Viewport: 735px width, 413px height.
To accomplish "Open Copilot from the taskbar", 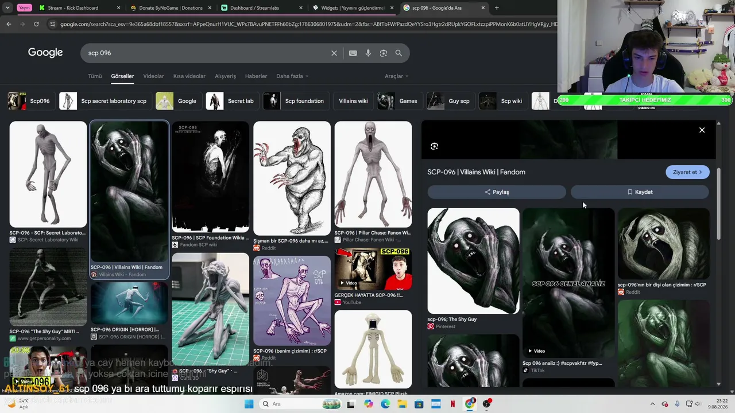I will coord(369,404).
